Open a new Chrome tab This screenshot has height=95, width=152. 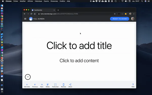click(x=58, y=10)
